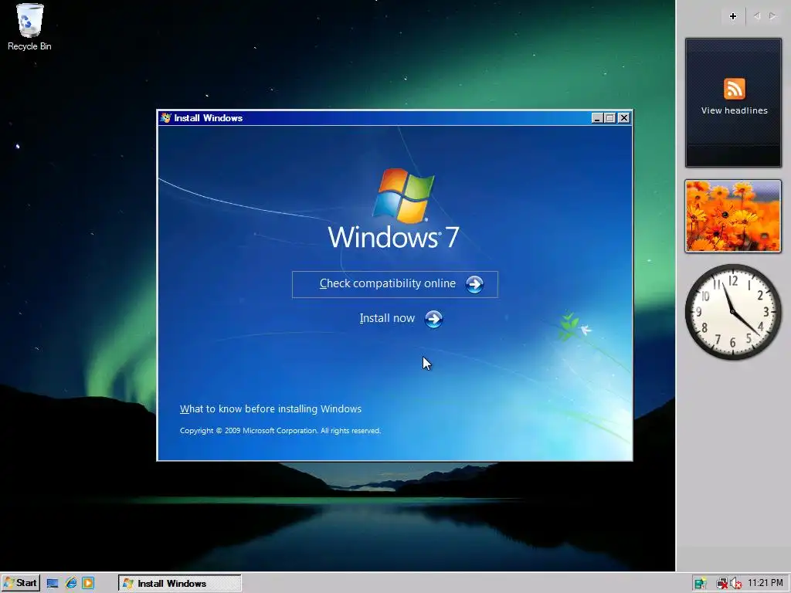Click the network disconnected tray icon

[721, 584]
